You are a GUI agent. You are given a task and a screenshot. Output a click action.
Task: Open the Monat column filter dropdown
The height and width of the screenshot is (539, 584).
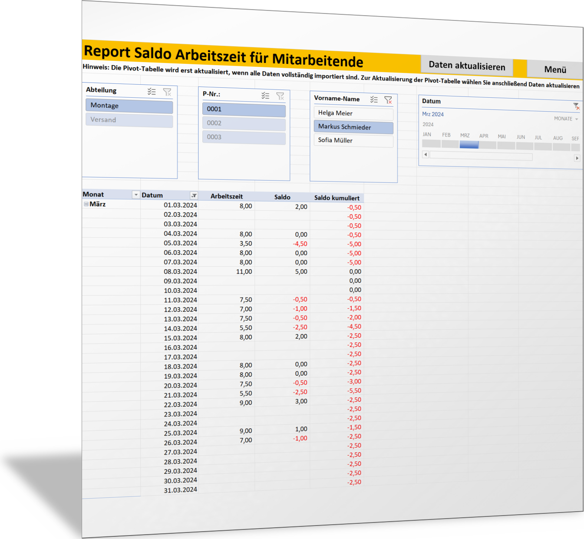click(x=136, y=195)
